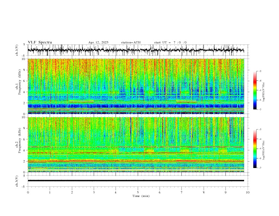Click the ch.2 spectrogram panel
279x216 pixels.
pyautogui.click(x=136, y=145)
